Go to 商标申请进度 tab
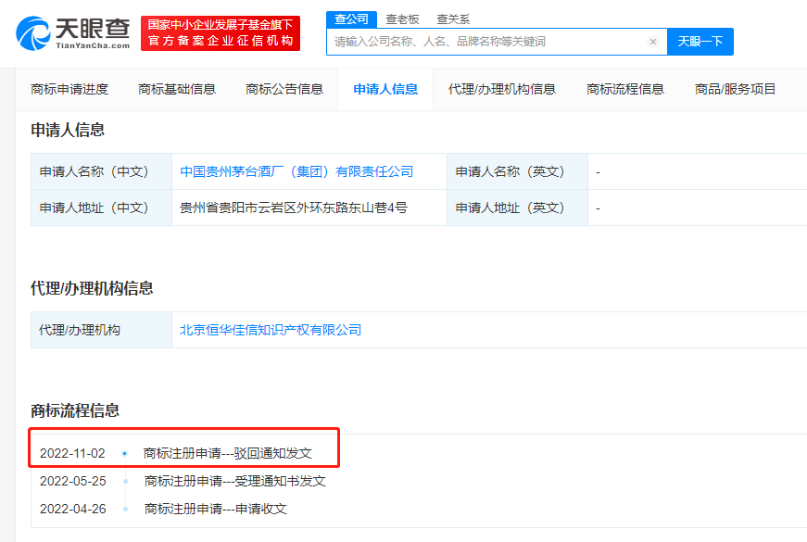The height and width of the screenshot is (542, 807). point(69,89)
